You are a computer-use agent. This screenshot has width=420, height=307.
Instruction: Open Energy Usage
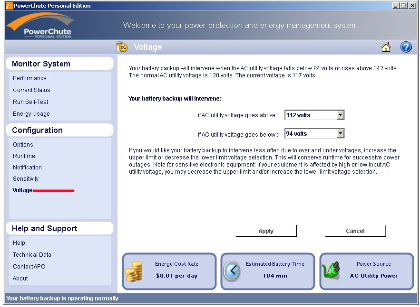[31, 114]
